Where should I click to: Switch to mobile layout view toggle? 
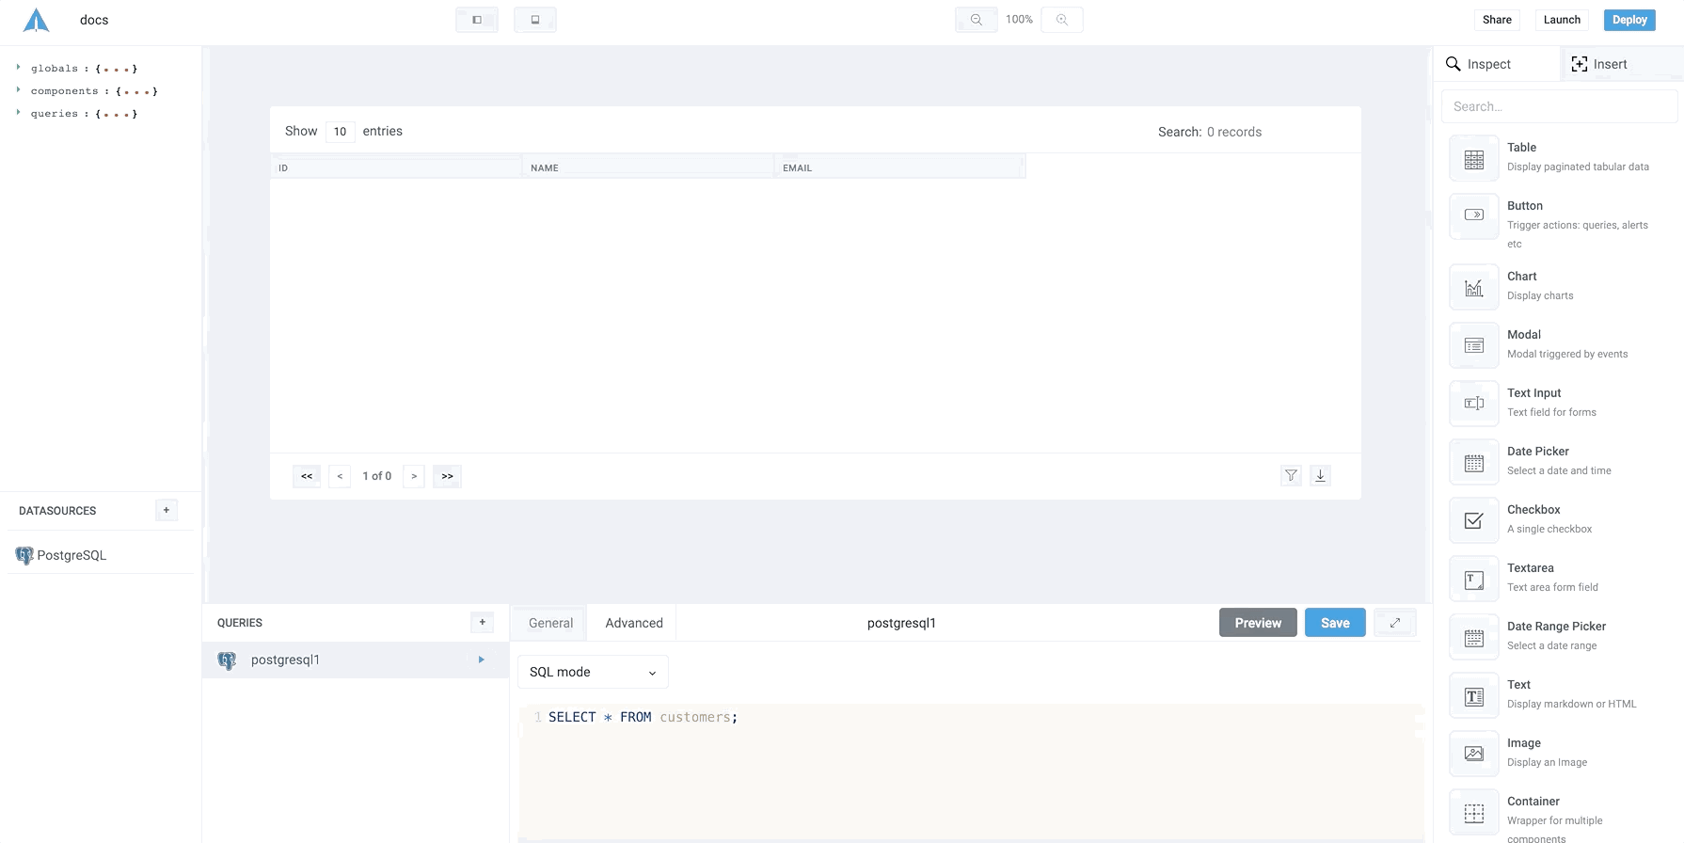point(535,20)
